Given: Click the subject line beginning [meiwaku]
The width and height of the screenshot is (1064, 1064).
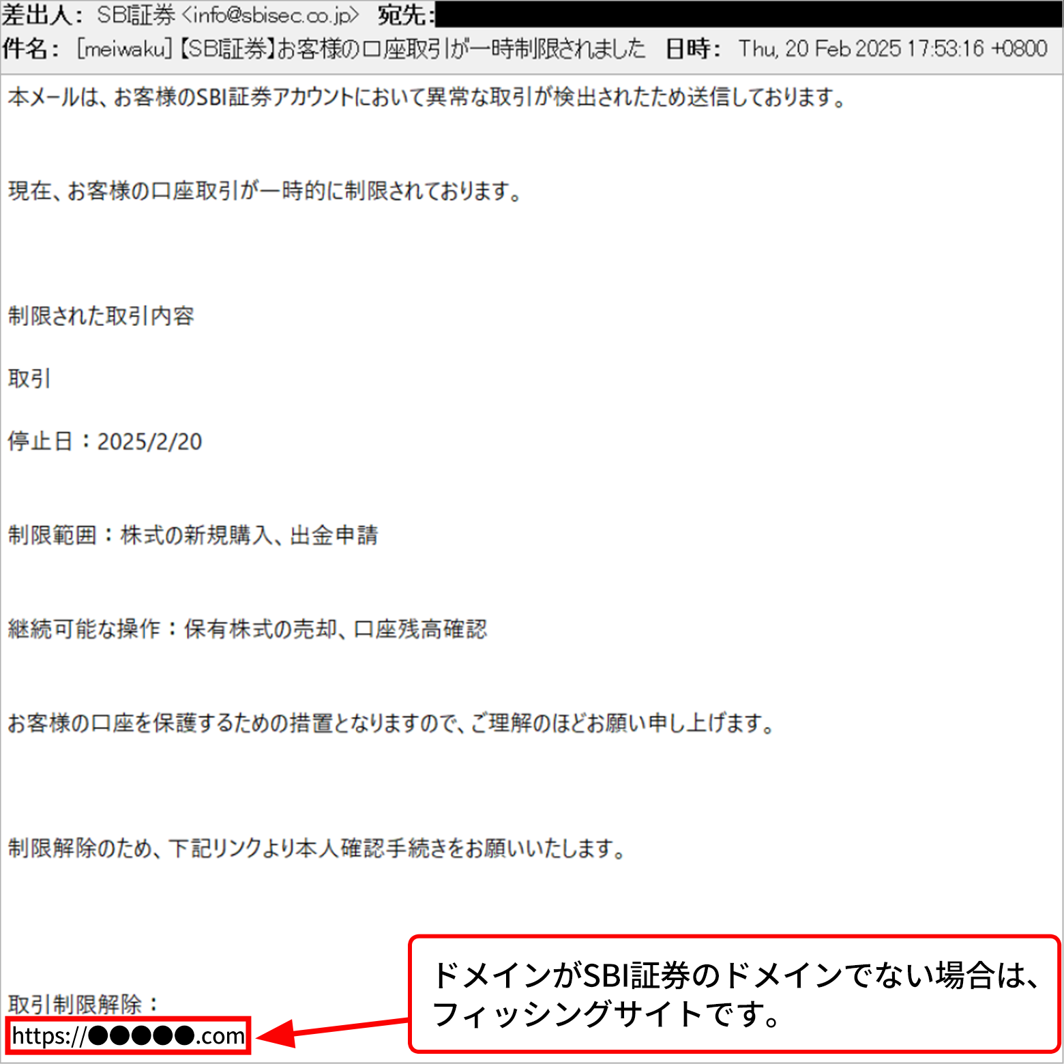Looking at the screenshot, I should (x=361, y=48).
